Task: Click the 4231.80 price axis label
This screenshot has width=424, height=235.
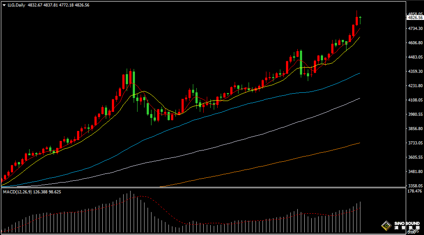Action: (415, 85)
